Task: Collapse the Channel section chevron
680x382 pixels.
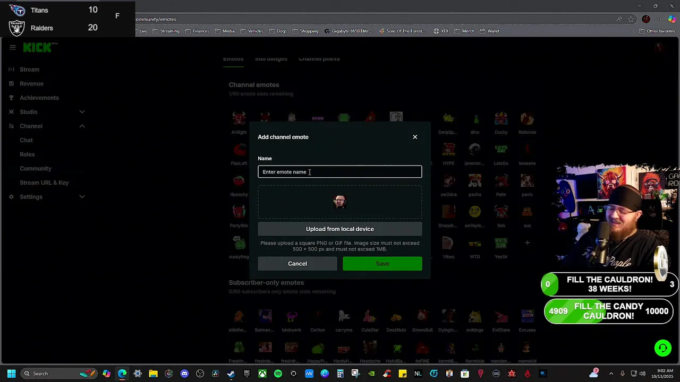Action: coord(82,126)
